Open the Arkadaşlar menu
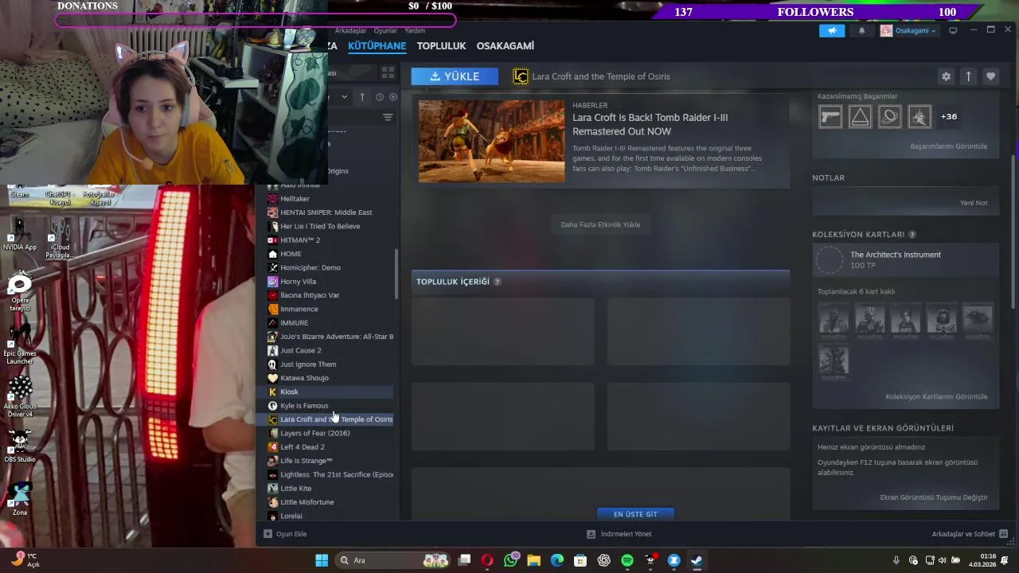1019x573 pixels. [x=350, y=30]
